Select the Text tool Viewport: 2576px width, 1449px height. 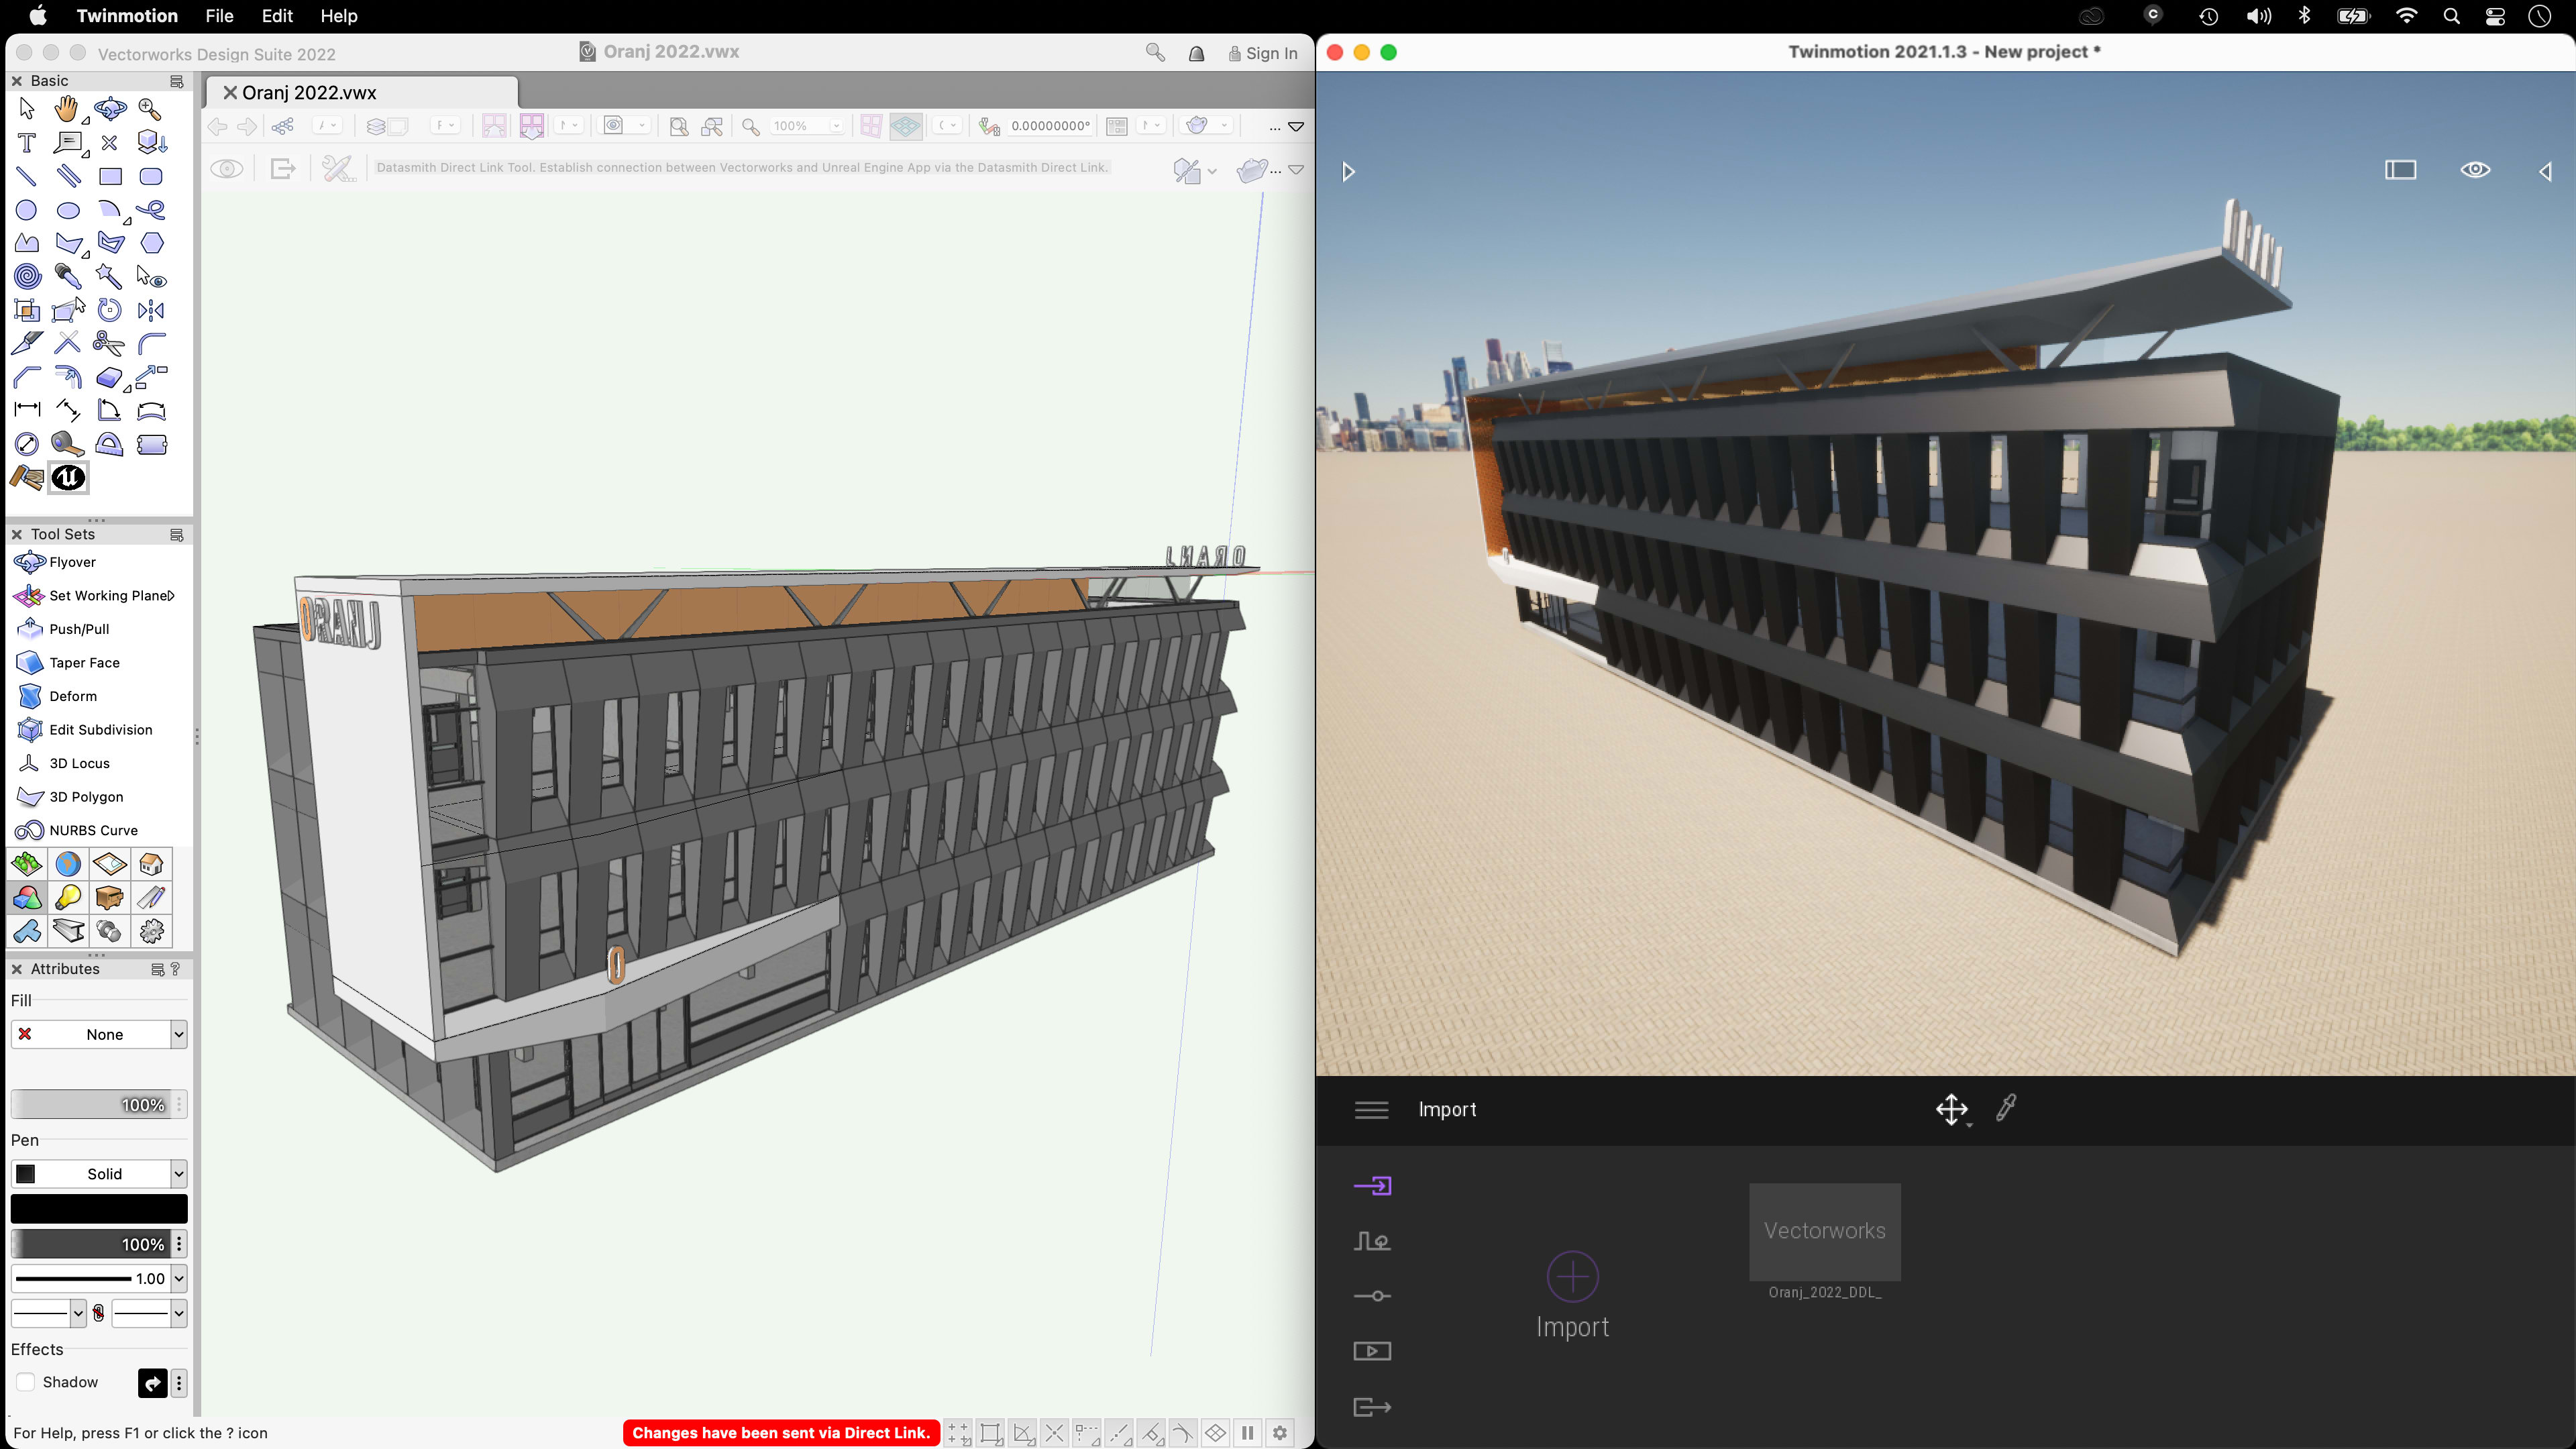27,143
